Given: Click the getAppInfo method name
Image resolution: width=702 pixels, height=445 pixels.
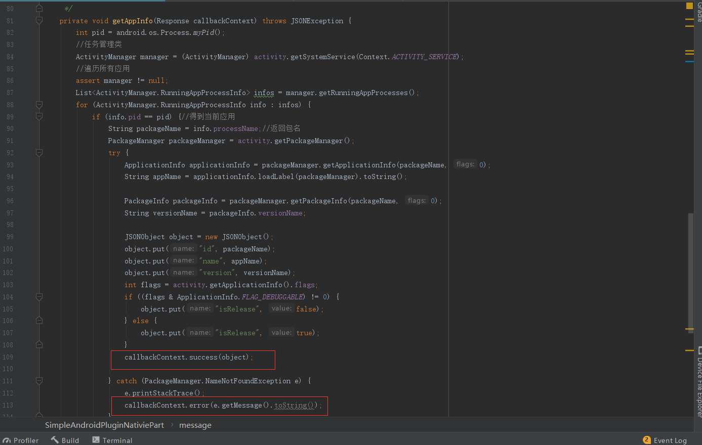Looking at the screenshot, I should [133, 21].
